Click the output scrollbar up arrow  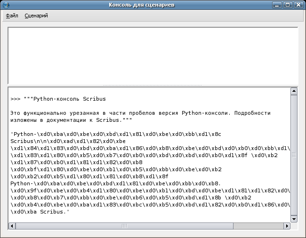point(294,91)
